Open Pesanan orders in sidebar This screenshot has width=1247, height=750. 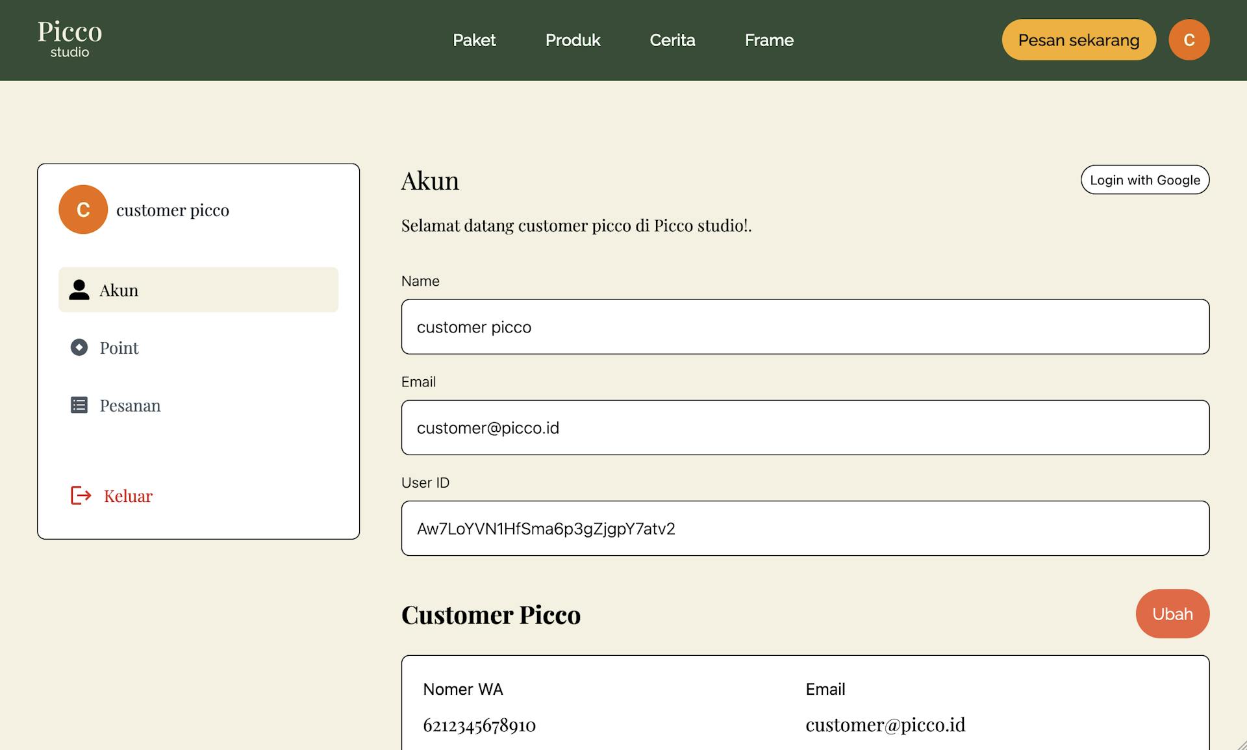point(130,406)
